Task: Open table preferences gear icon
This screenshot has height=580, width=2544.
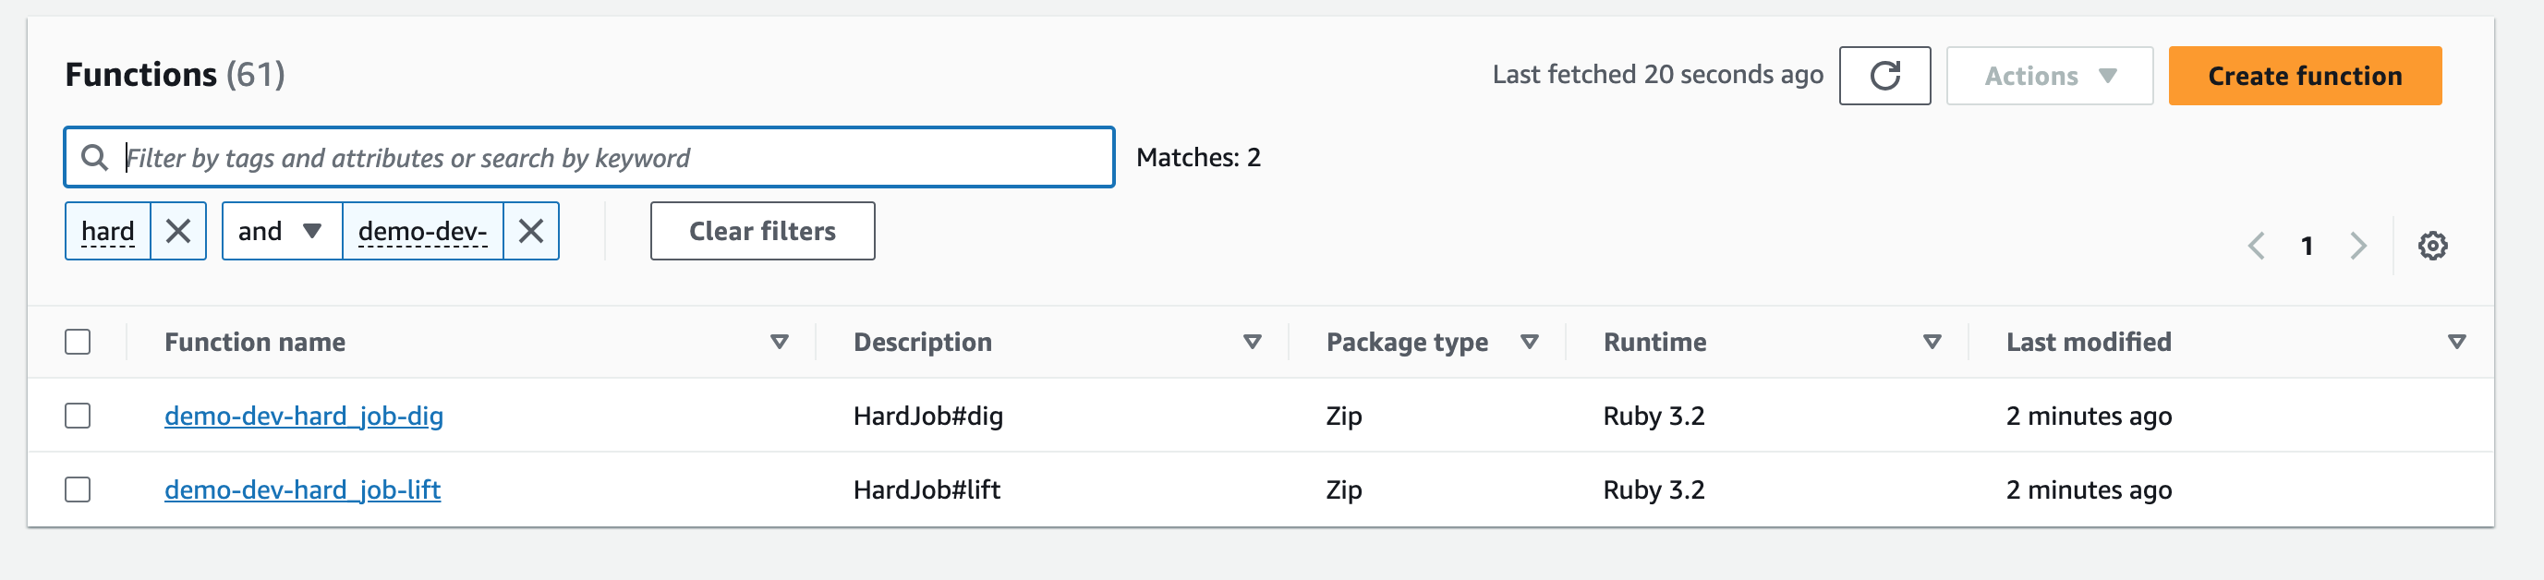Action: (x=2431, y=245)
